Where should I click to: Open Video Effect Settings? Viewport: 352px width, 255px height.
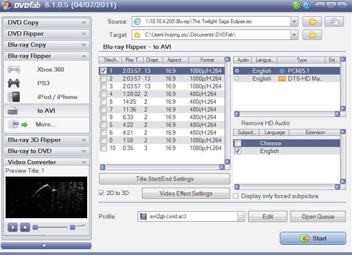[x=186, y=193]
